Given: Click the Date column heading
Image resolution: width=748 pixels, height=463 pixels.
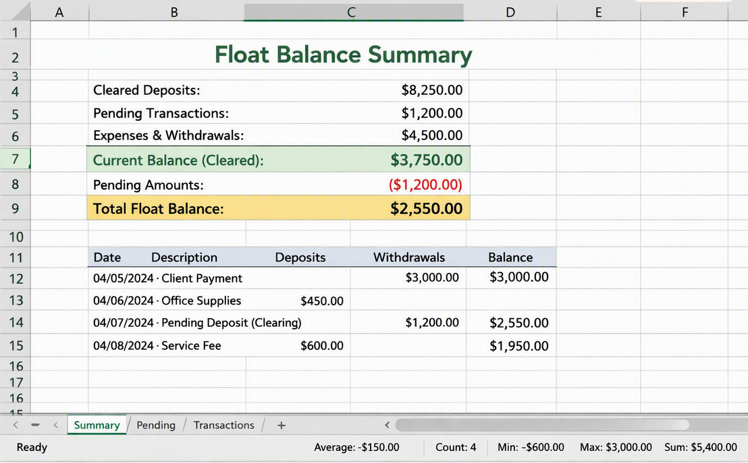Looking at the screenshot, I should point(107,257).
